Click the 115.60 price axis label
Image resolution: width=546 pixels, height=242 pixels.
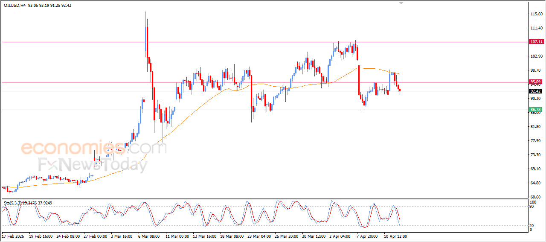(x=536, y=14)
